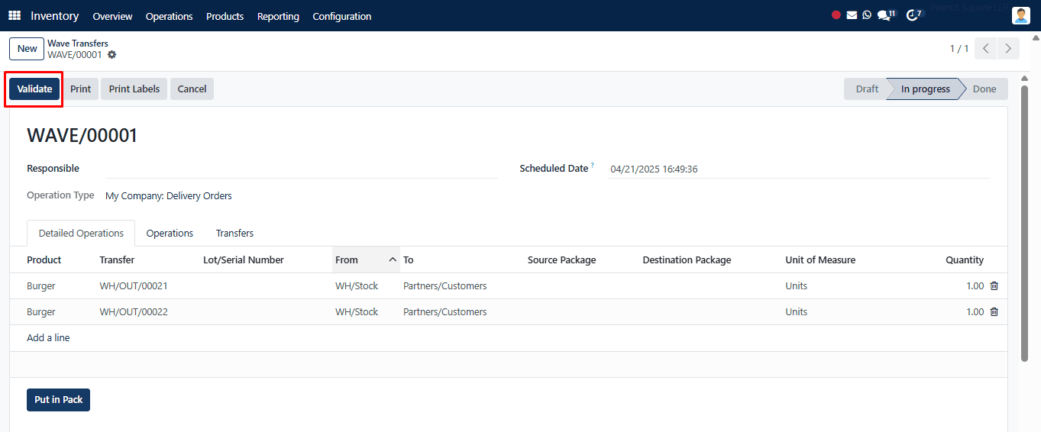Image resolution: width=1041 pixels, height=432 pixels.
Task: Open the gear actions menu next to WAVE/00001
Action: coord(112,55)
